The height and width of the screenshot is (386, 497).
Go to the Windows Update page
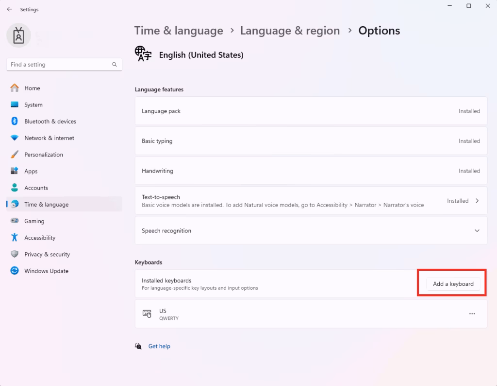tap(64, 271)
